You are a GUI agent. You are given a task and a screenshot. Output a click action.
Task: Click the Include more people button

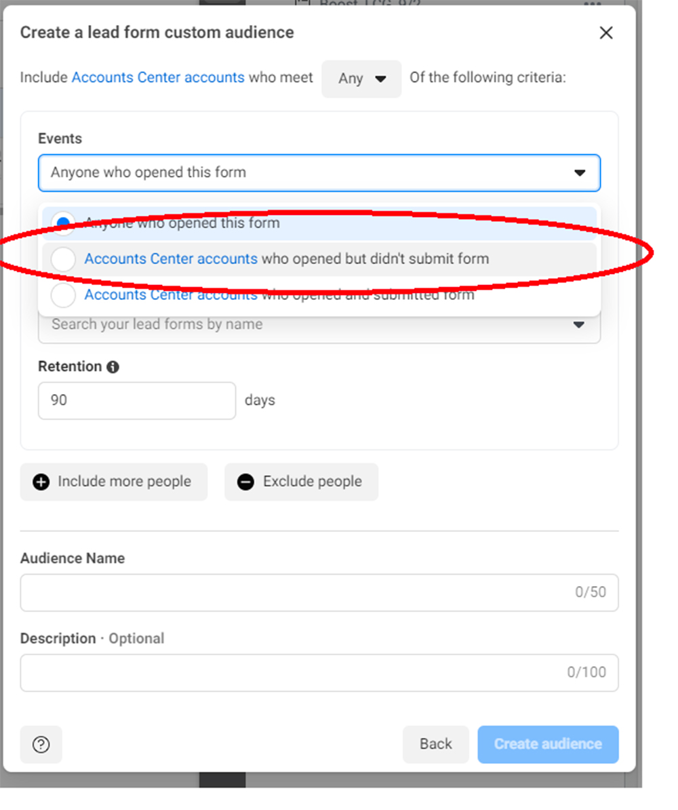(114, 482)
